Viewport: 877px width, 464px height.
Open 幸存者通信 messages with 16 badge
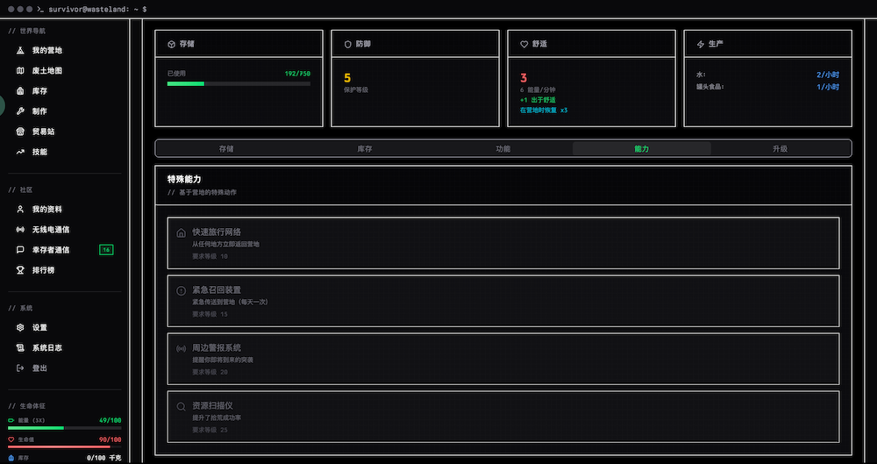click(x=51, y=250)
